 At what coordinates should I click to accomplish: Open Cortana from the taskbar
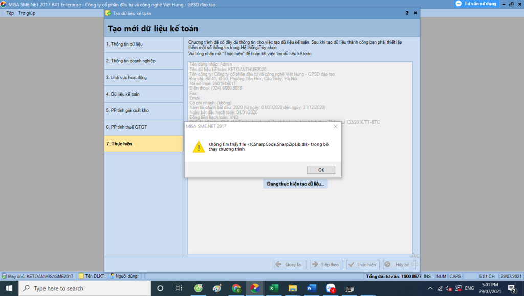point(160,288)
